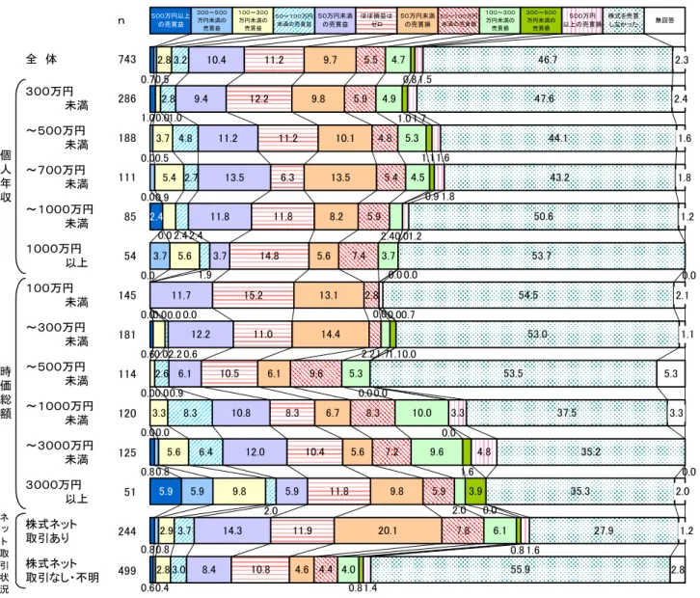Click the dark blue 5.9 bar segment
The height and width of the screenshot is (598, 700).
[x=166, y=492]
